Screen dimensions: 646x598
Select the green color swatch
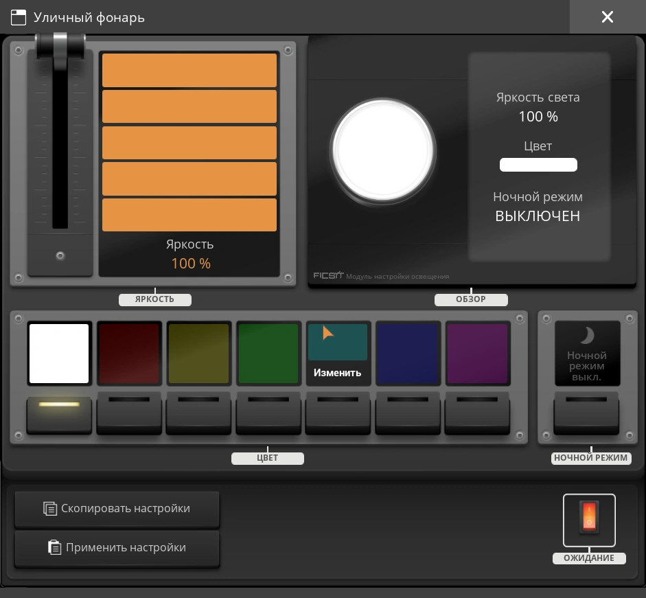268,354
